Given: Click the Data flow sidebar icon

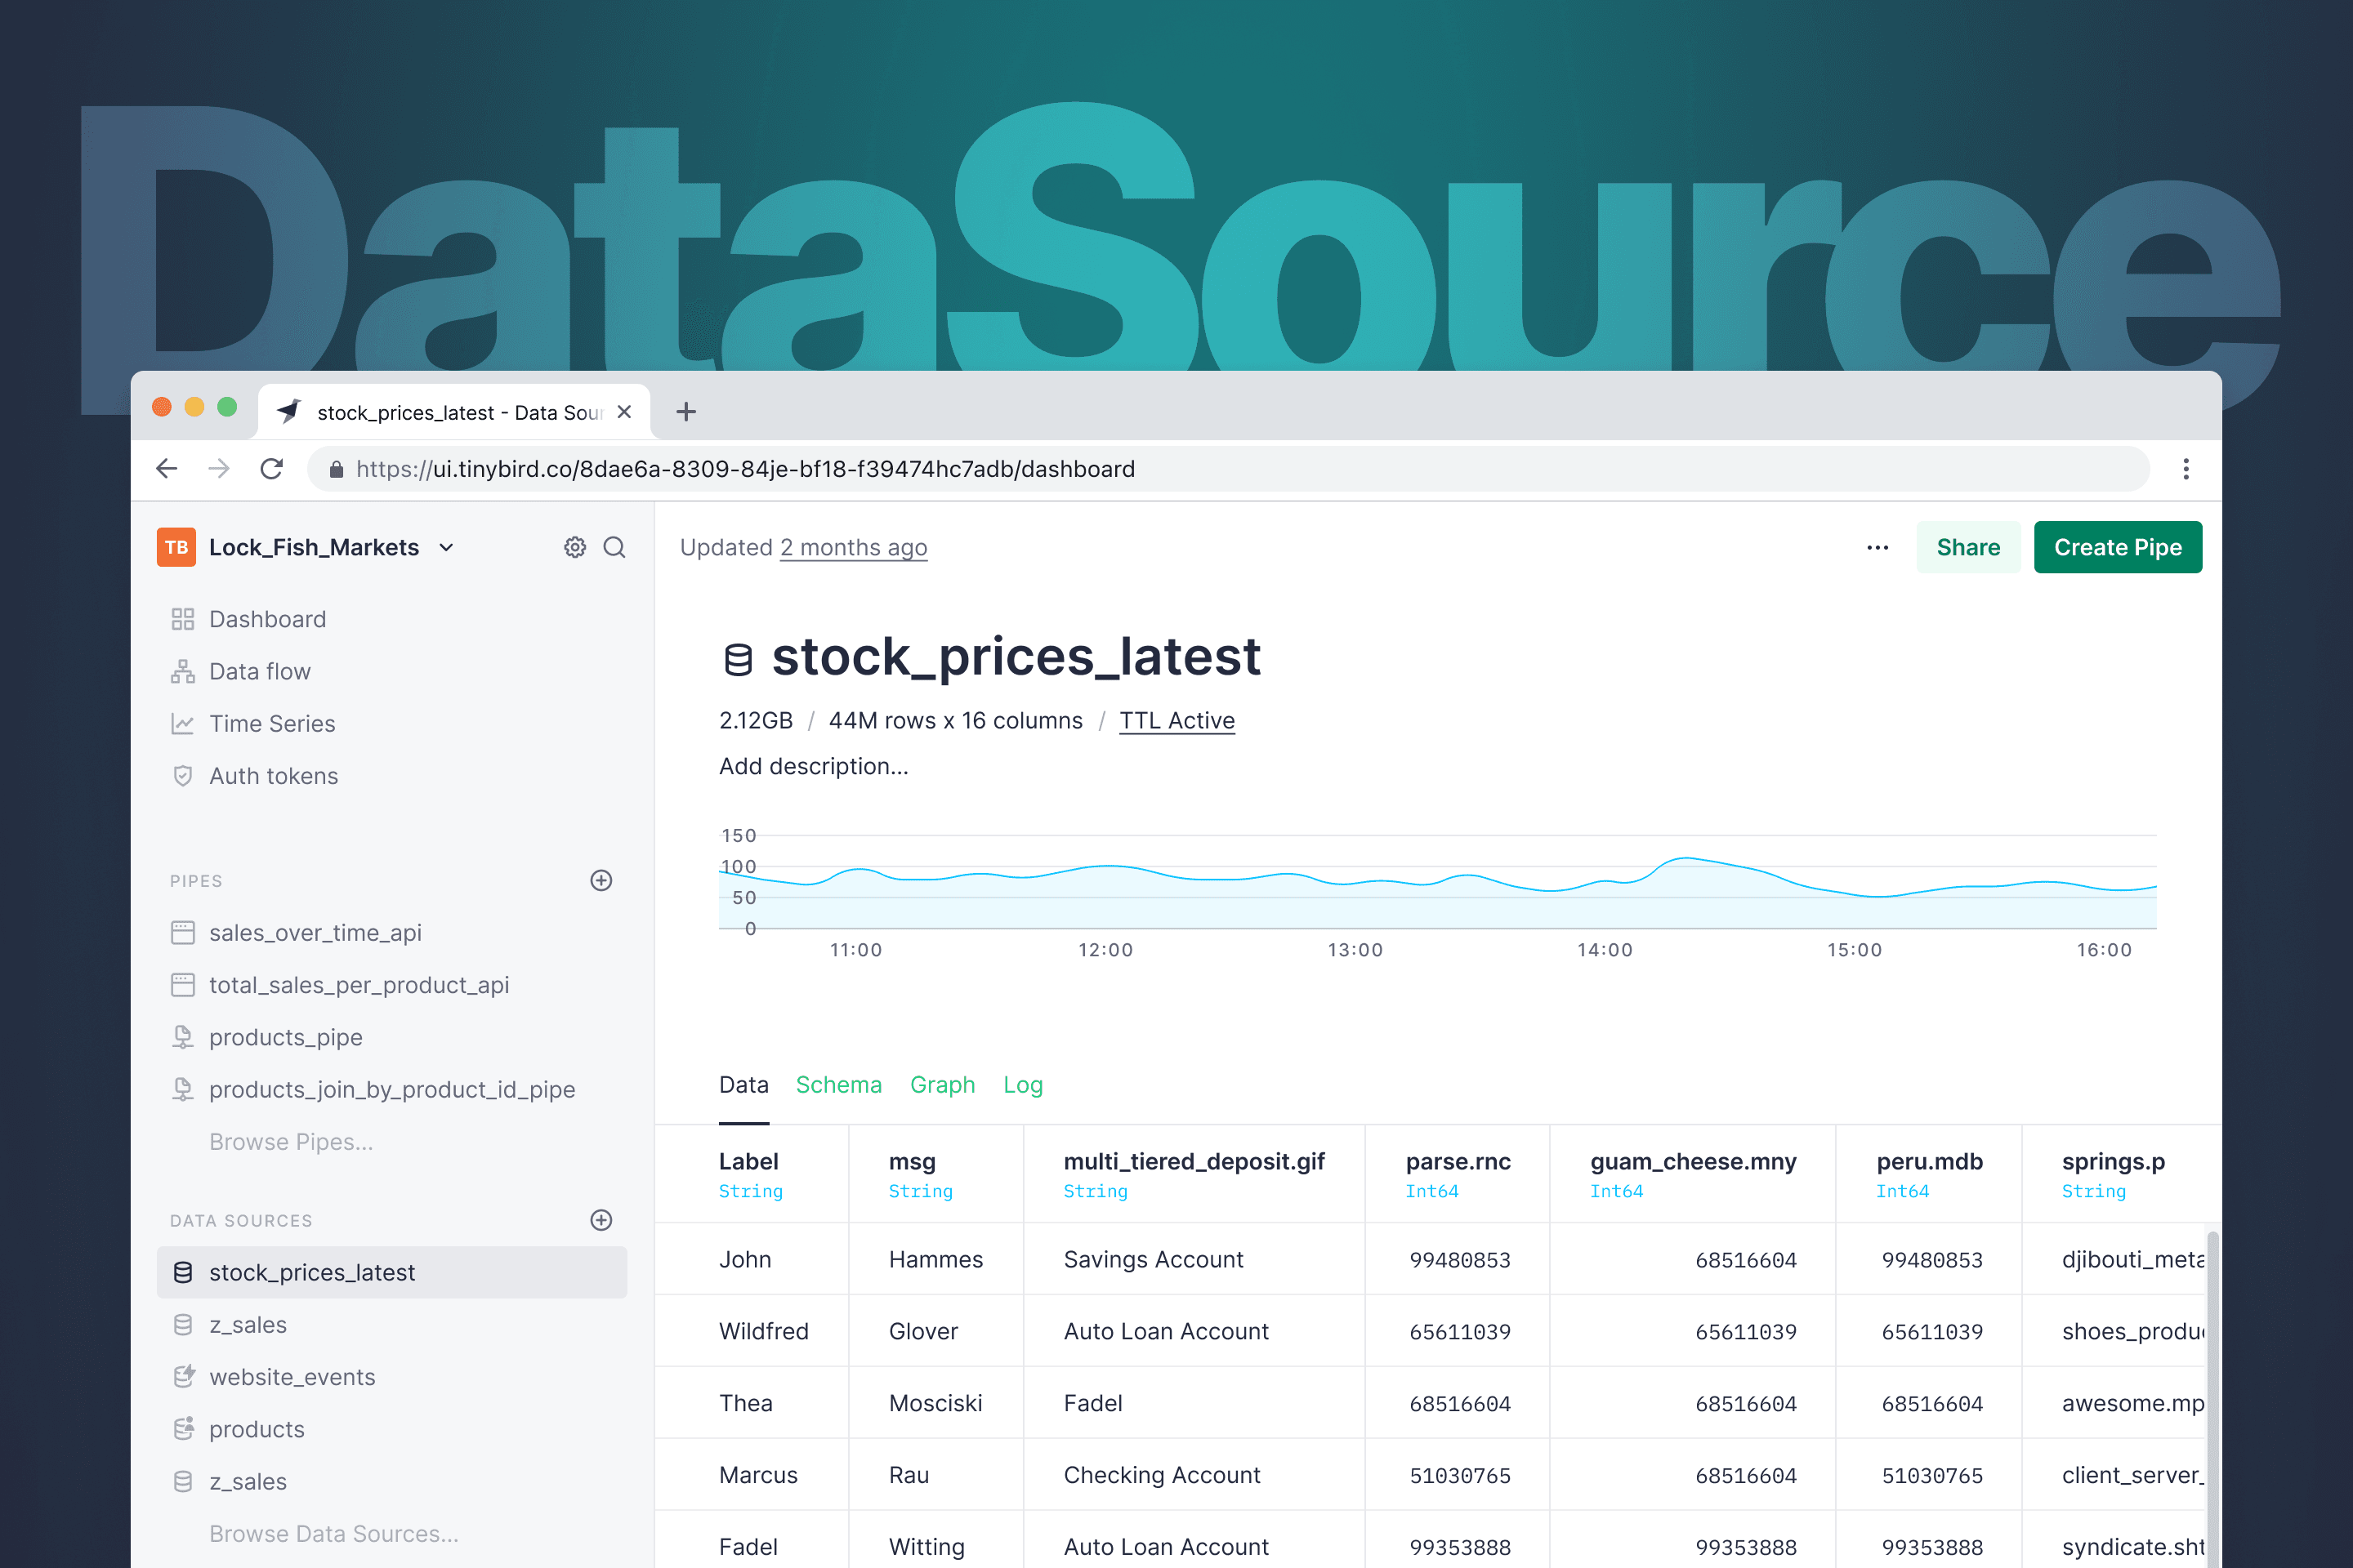Looking at the screenshot, I should pos(182,671).
